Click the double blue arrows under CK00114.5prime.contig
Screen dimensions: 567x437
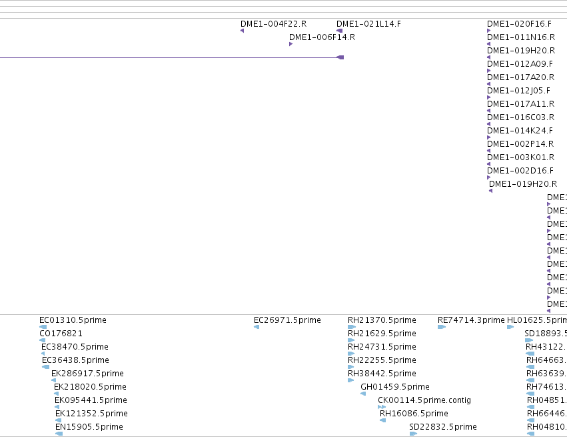[382, 407]
